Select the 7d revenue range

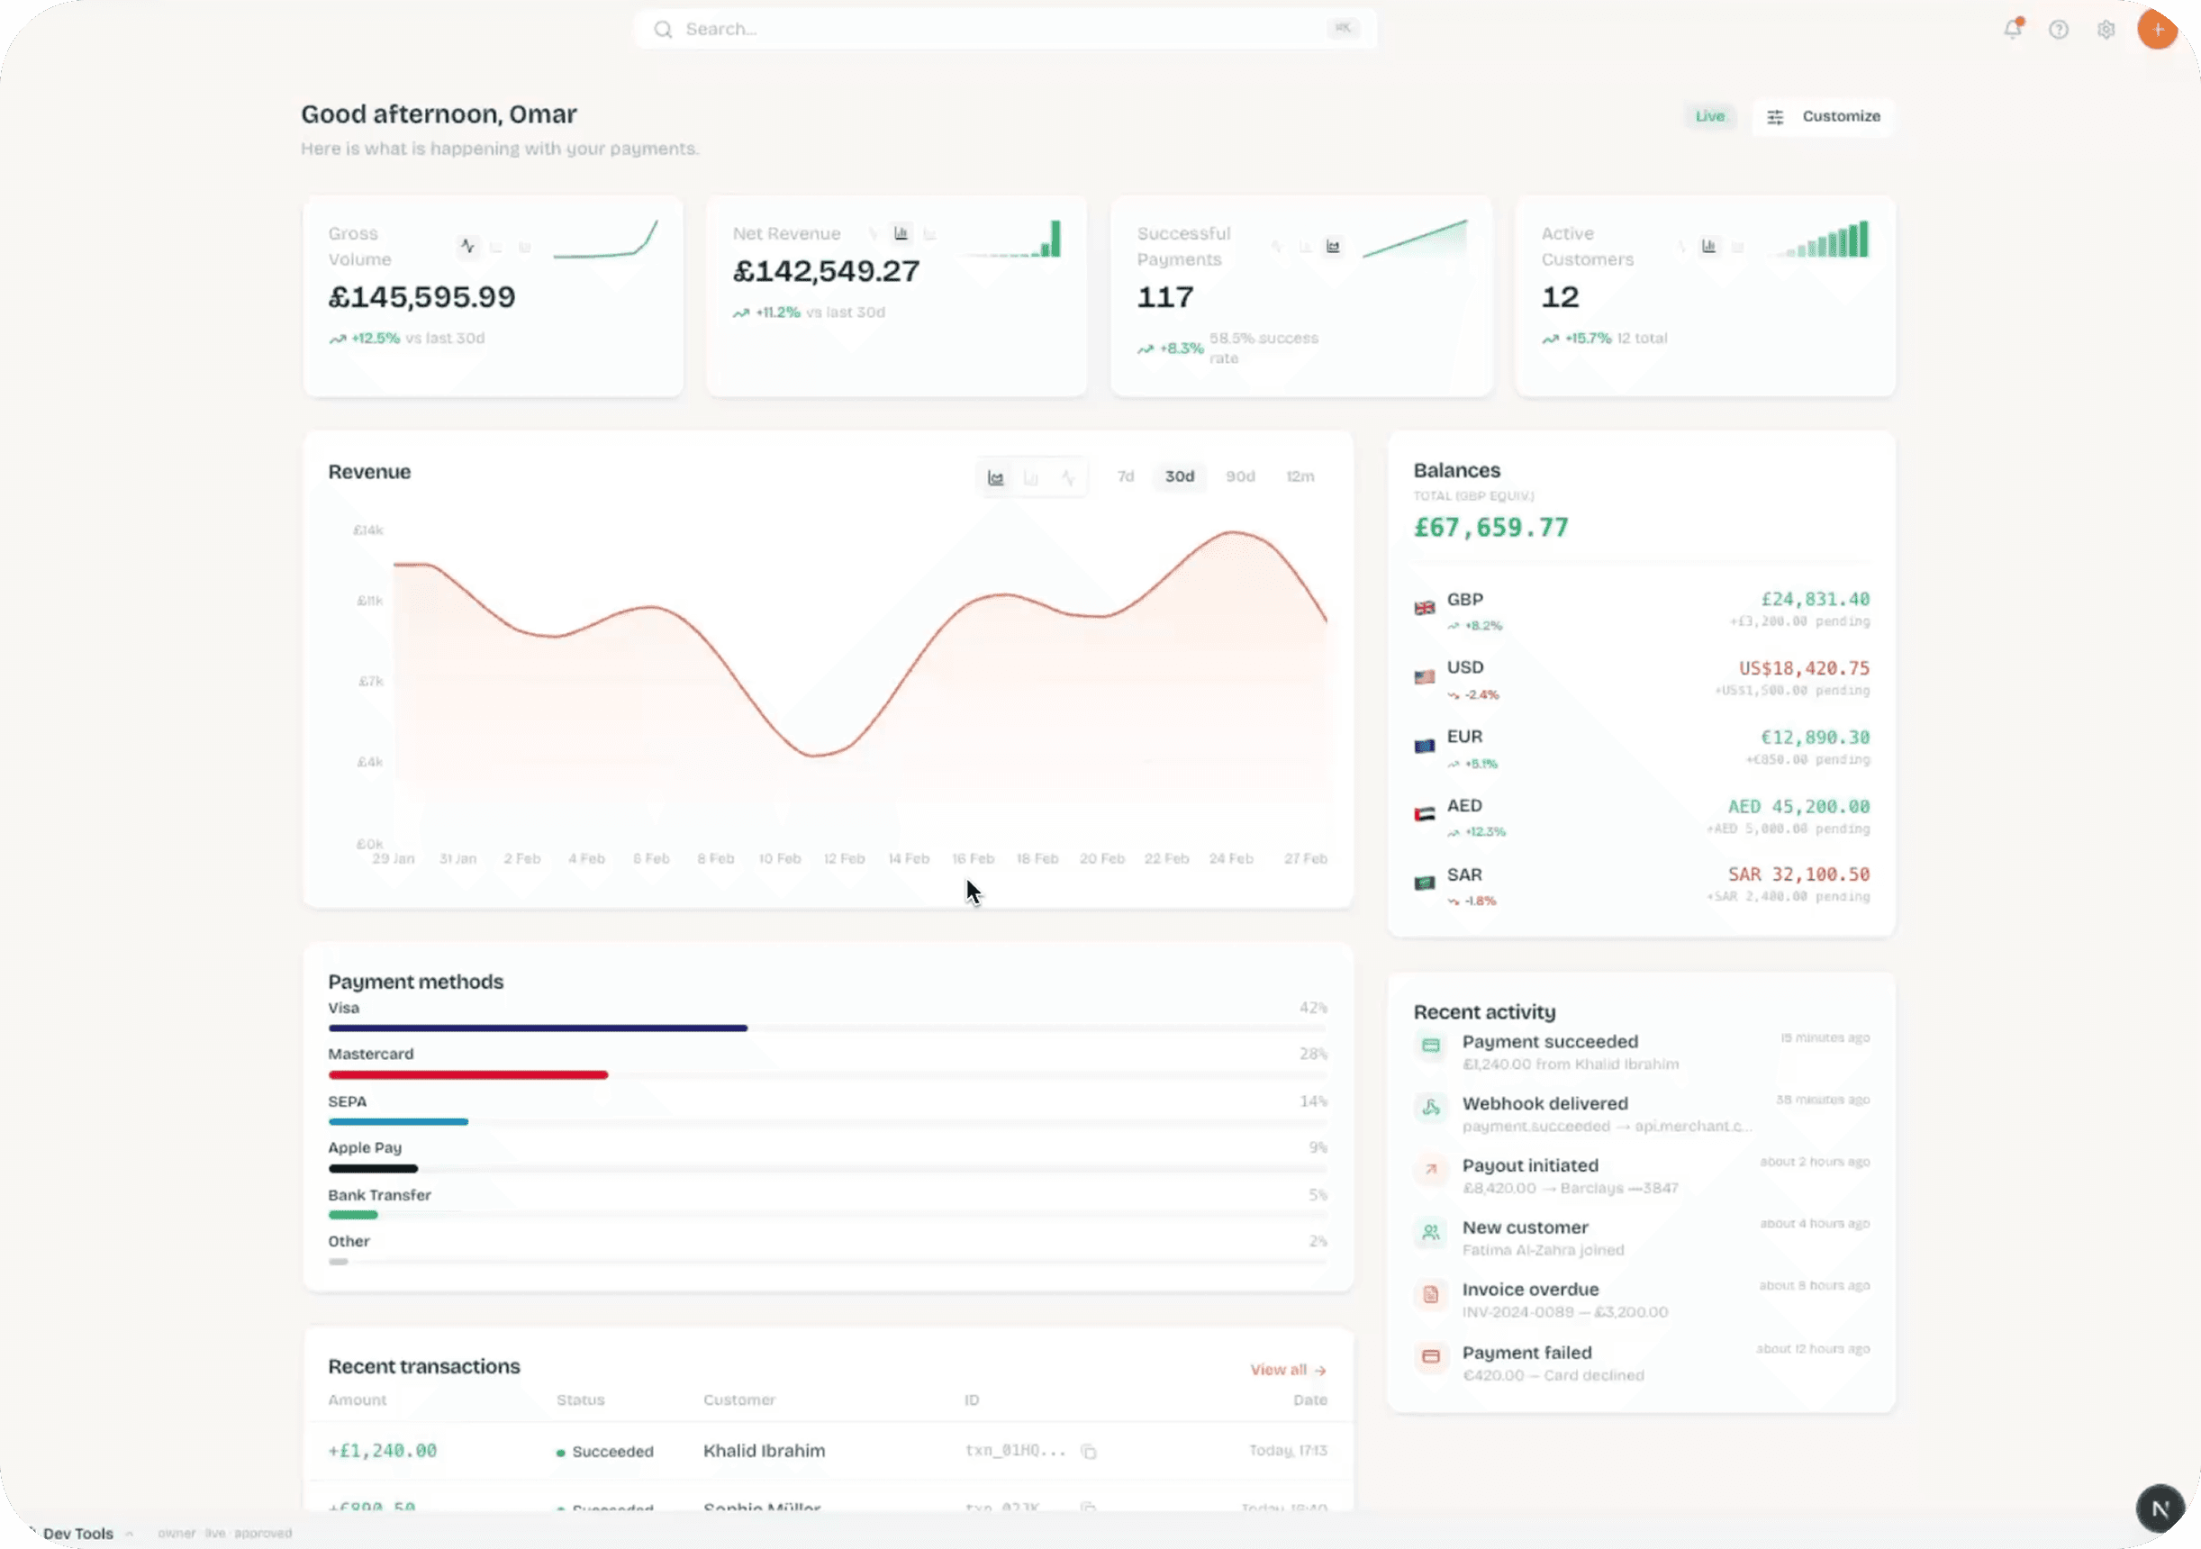tap(1126, 476)
